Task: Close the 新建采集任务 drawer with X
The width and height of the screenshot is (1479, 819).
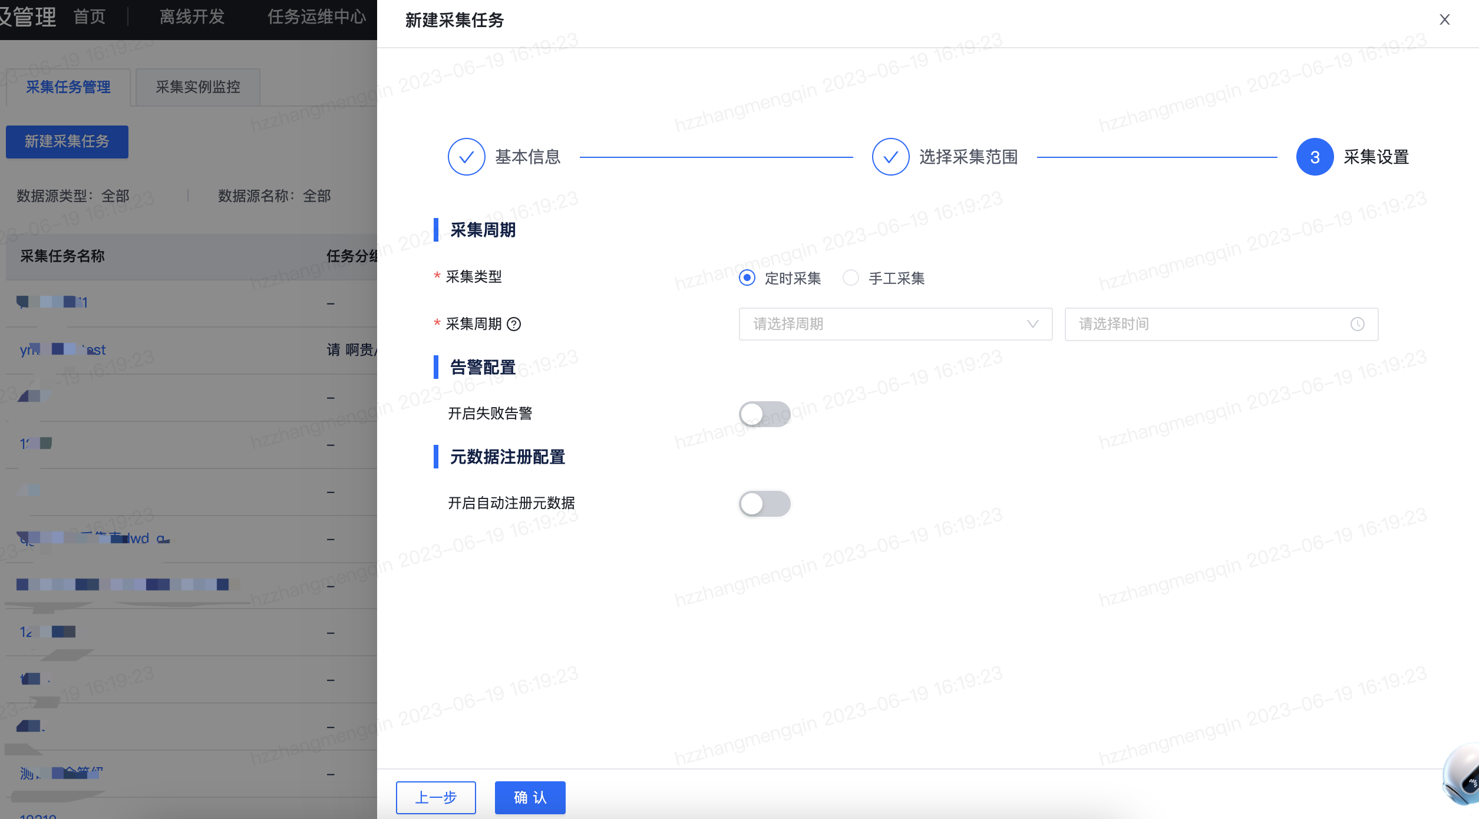Action: tap(1444, 19)
